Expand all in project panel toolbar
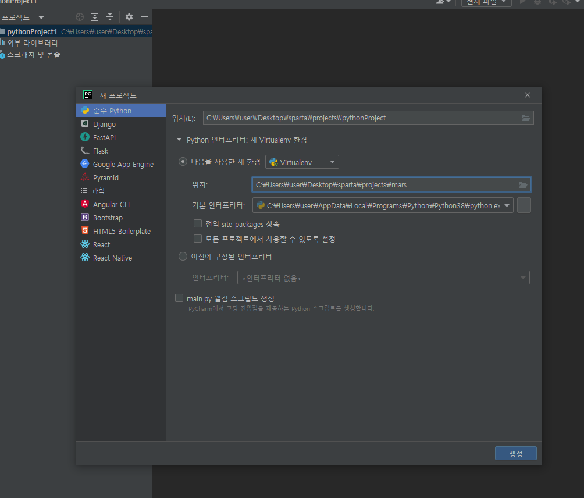 coord(95,17)
